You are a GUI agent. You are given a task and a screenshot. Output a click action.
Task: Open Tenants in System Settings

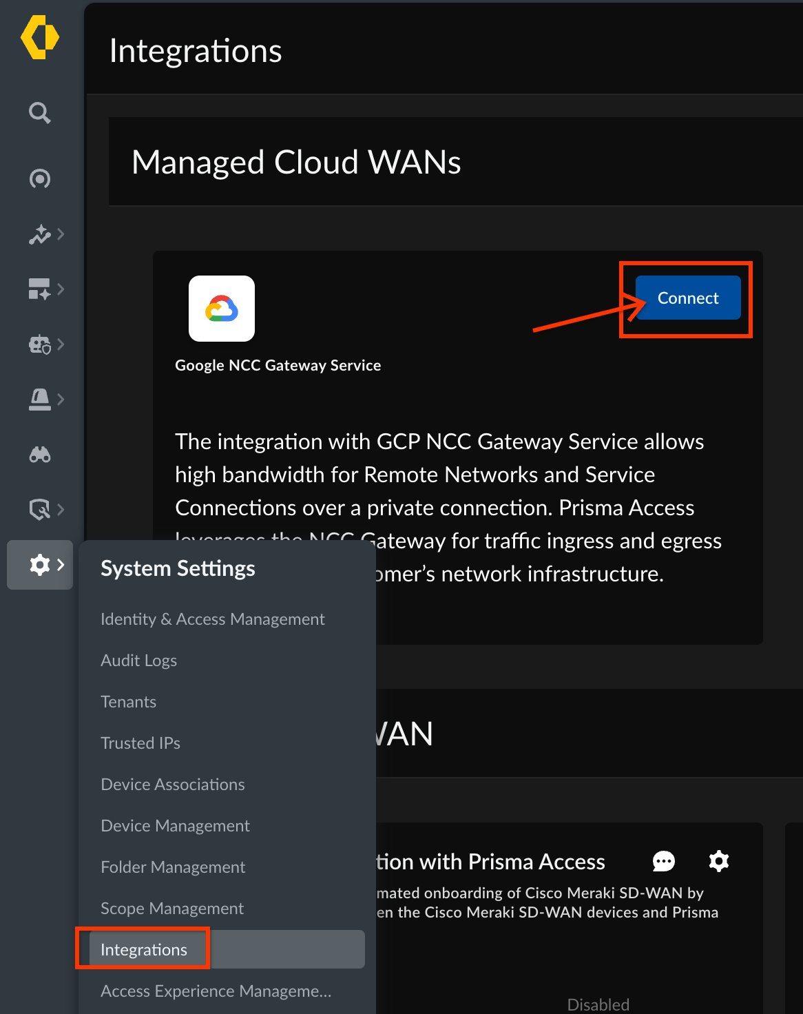pos(128,702)
